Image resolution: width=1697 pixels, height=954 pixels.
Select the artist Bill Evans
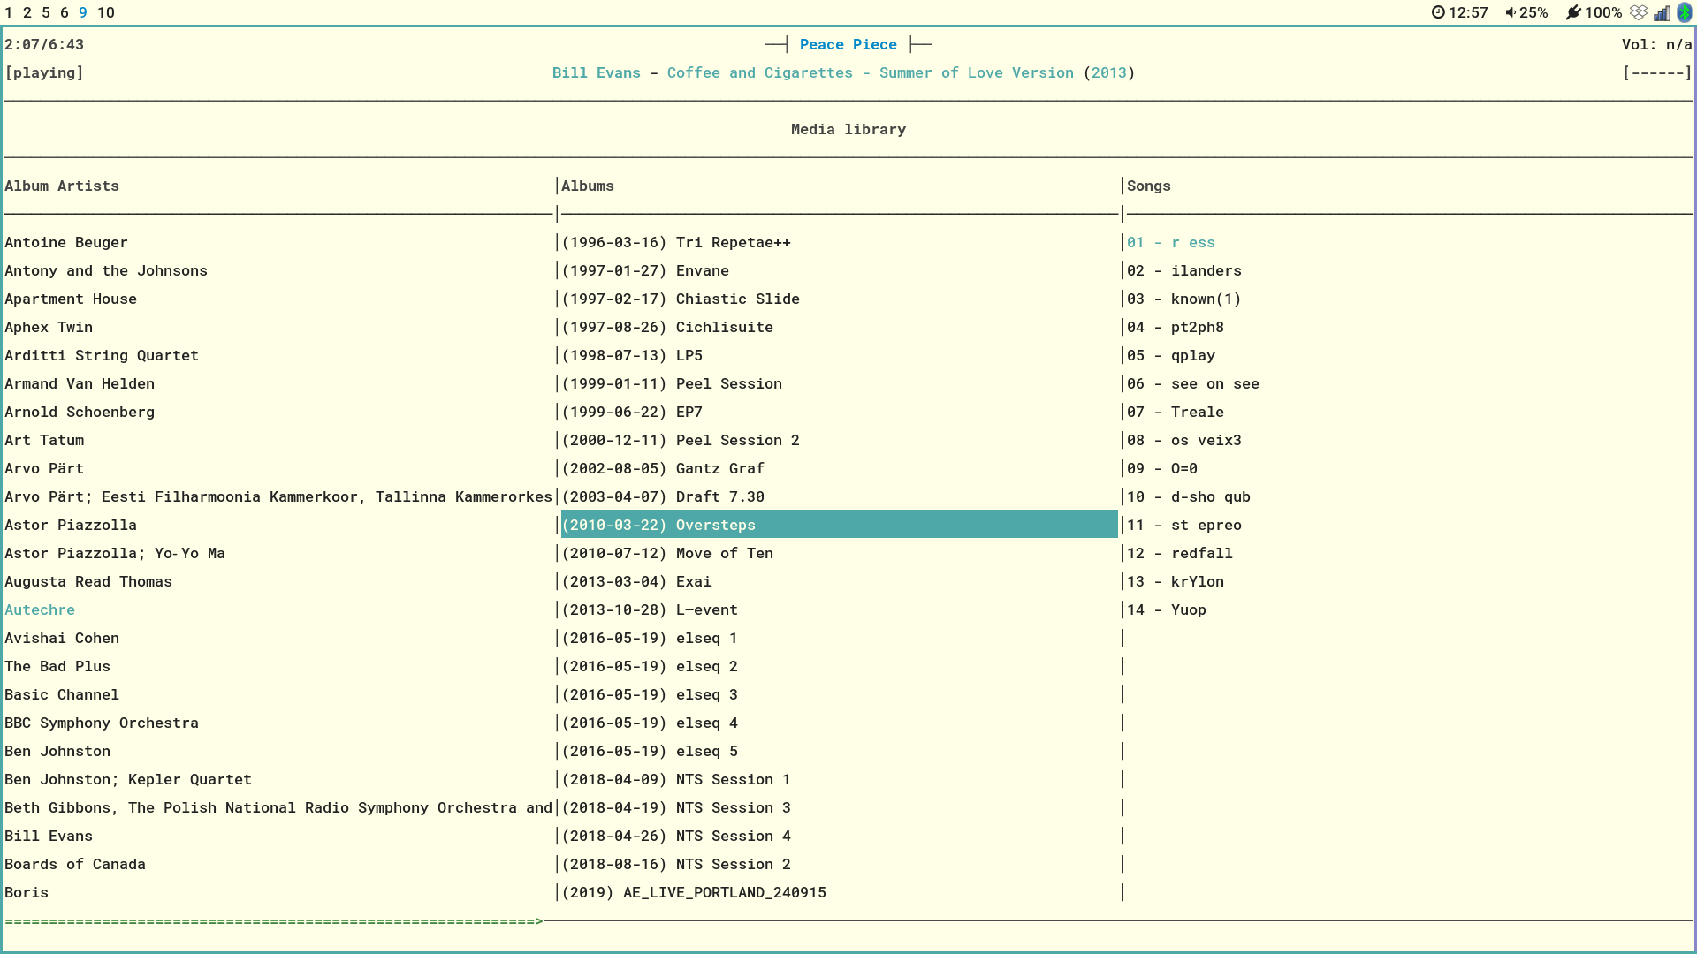pyautogui.click(x=49, y=836)
